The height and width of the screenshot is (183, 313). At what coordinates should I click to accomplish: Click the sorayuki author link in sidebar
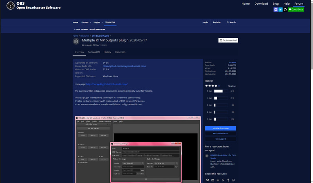coord(232,62)
